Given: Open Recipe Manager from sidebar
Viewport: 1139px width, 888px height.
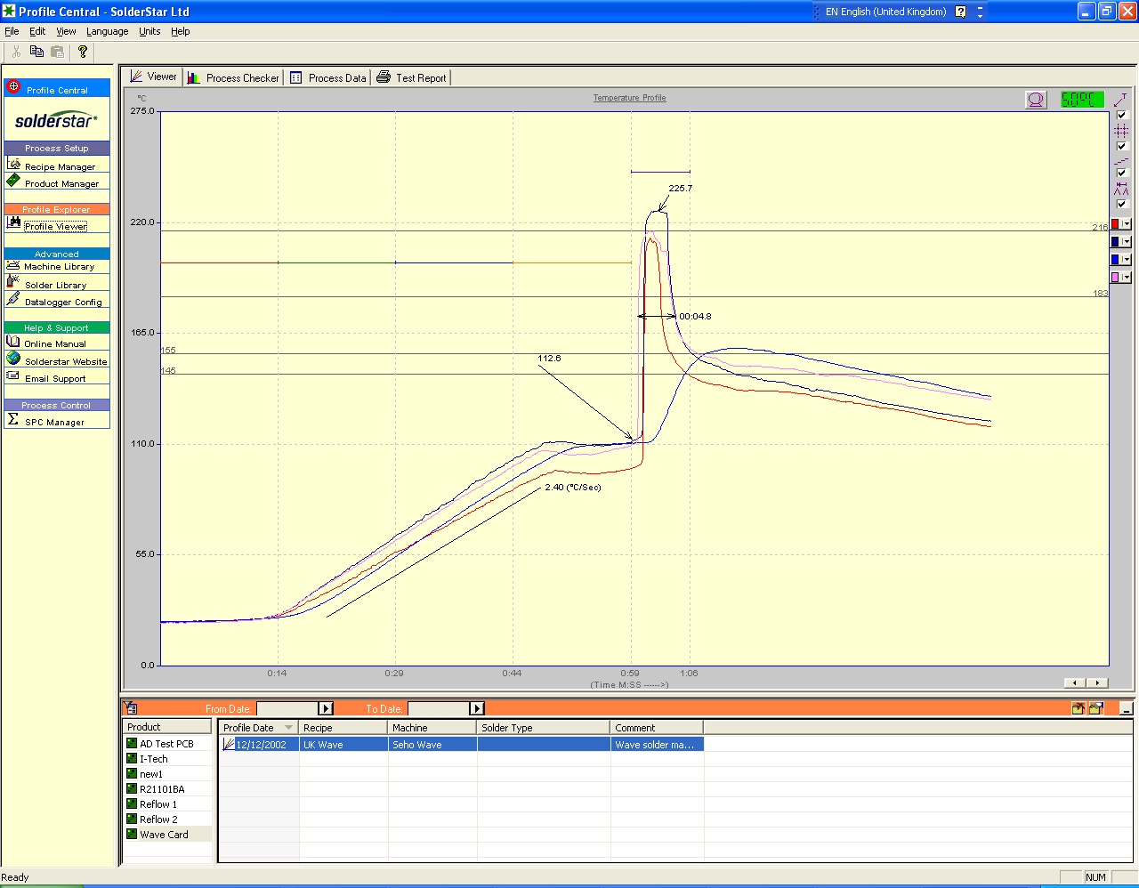Looking at the screenshot, I should [x=57, y=165].
